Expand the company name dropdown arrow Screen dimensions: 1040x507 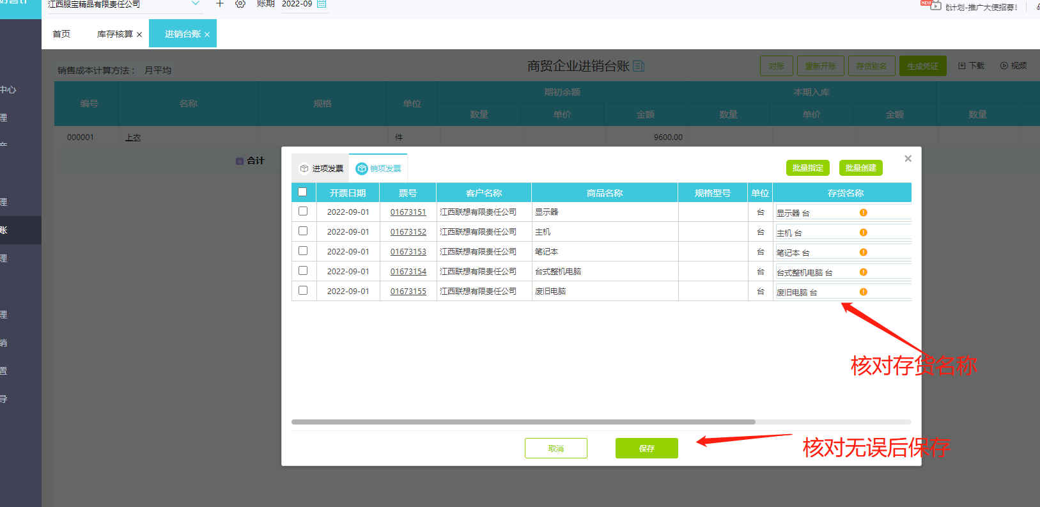point(196,4)
